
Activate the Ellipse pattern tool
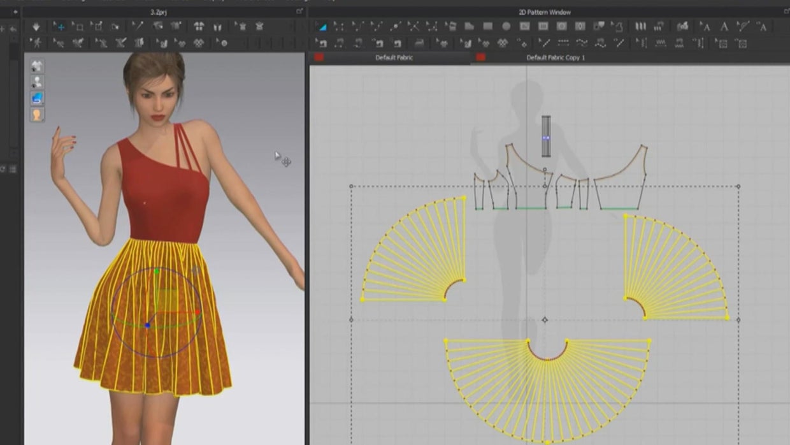point(505,27)
